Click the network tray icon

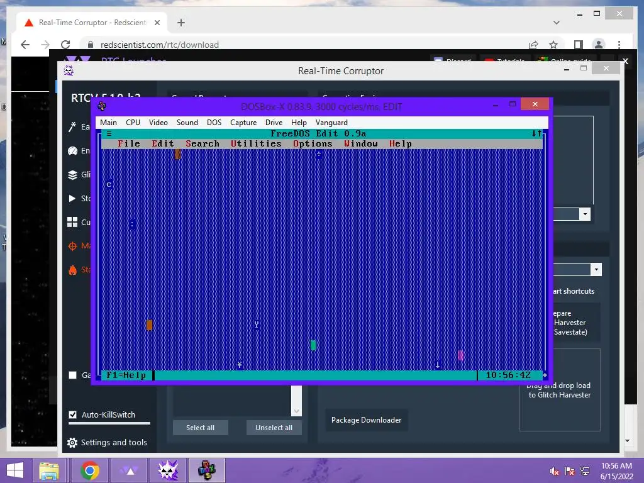tap(585, 471)
